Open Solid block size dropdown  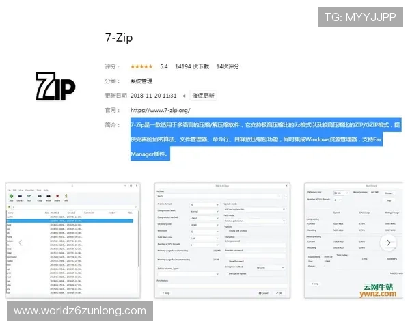204,238
